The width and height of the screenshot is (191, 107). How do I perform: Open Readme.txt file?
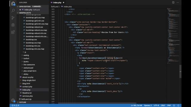pos(27,93)
